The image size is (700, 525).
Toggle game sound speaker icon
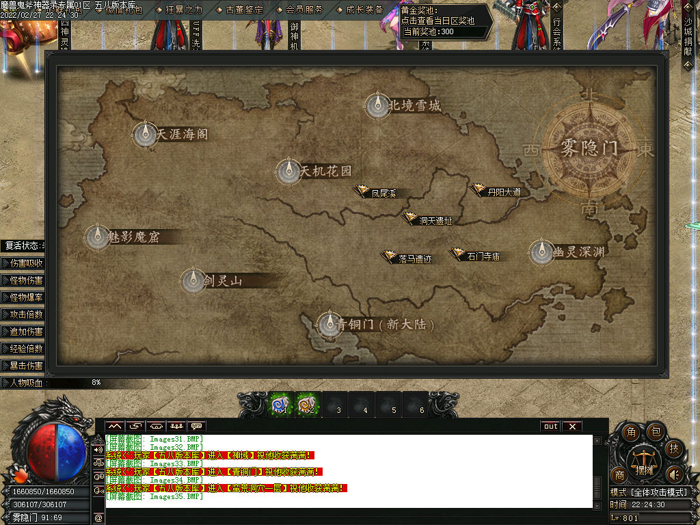673,474
